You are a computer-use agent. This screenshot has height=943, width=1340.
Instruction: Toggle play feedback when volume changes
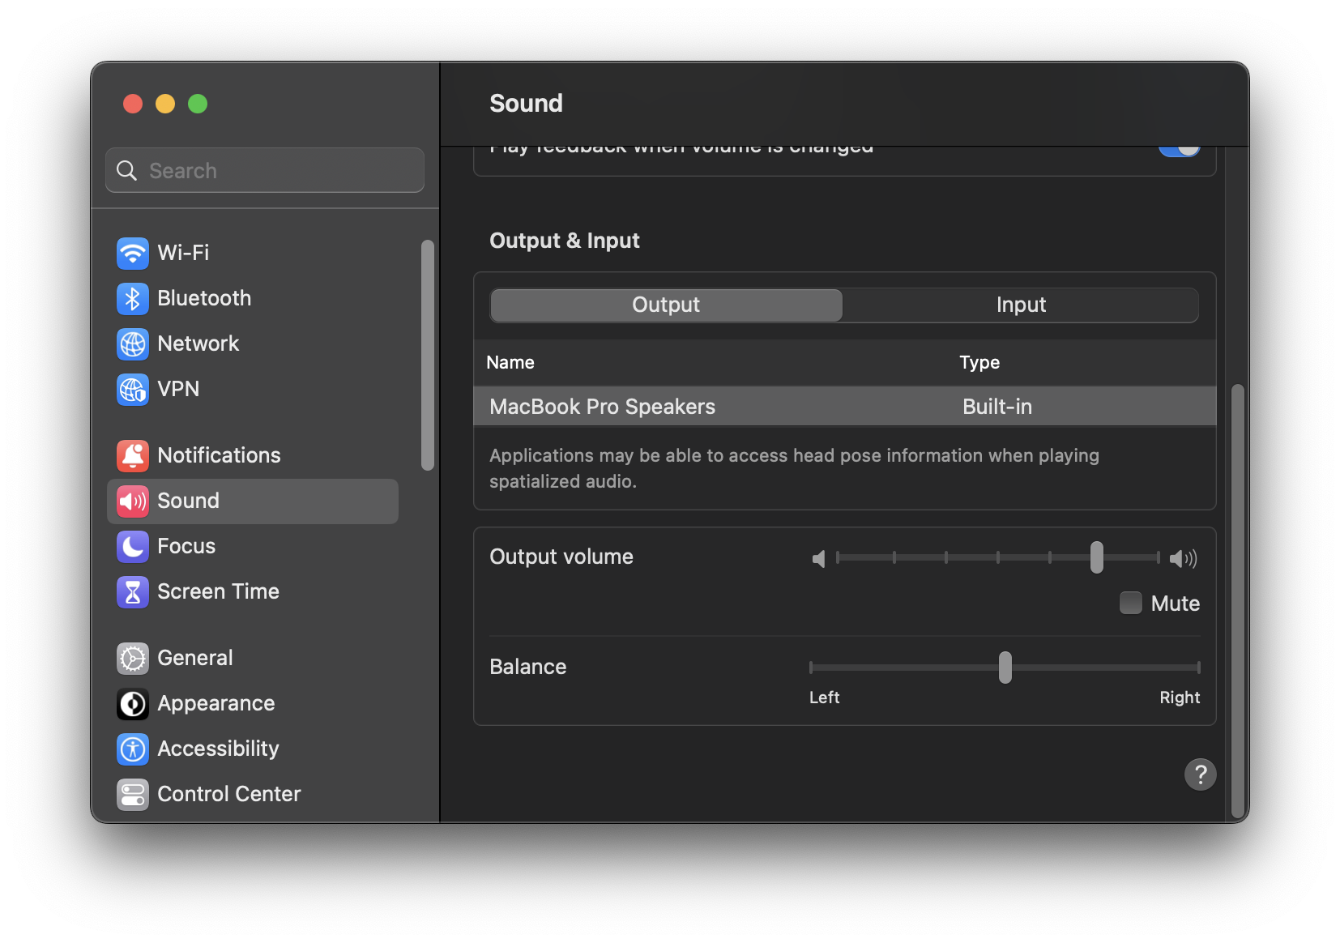click(x=1180, y=149)
